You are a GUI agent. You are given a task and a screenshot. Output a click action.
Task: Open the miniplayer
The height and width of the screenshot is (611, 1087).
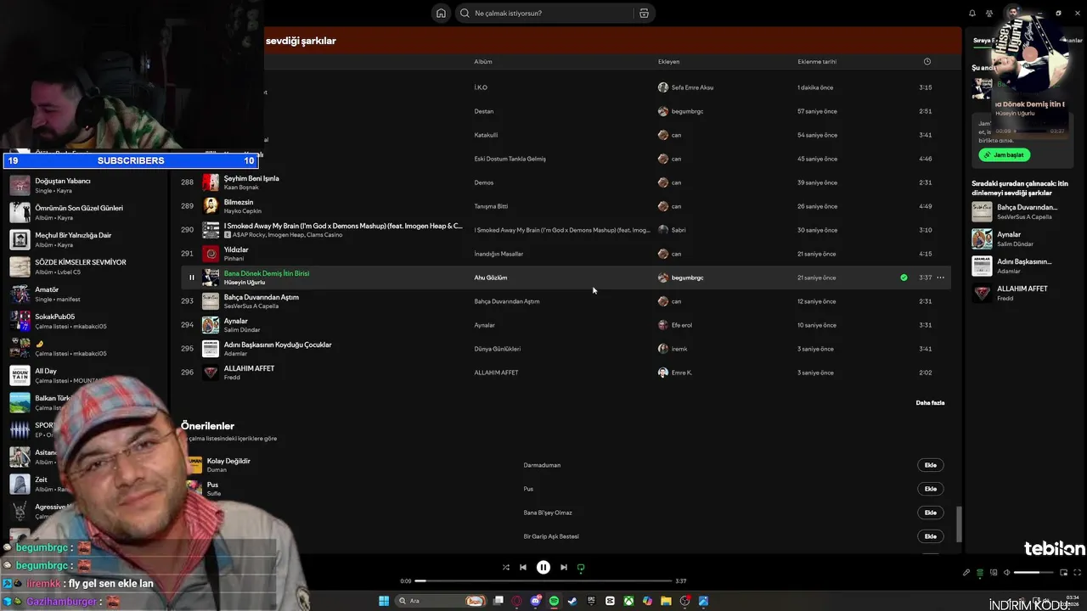pos(1063,573)
